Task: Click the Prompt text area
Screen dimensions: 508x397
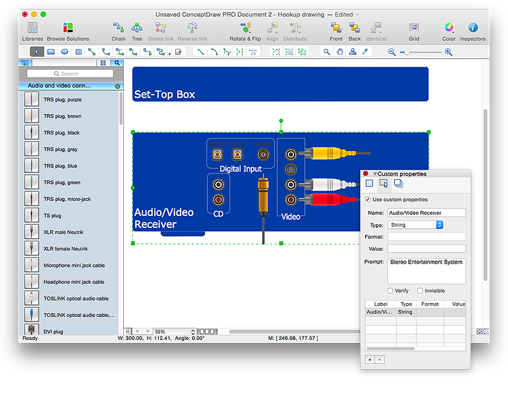Action: click(426, 271)
